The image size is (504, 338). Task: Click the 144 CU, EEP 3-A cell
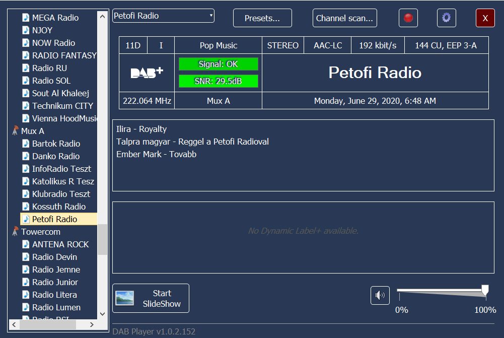pyautogui.click(x=446, y=45)
